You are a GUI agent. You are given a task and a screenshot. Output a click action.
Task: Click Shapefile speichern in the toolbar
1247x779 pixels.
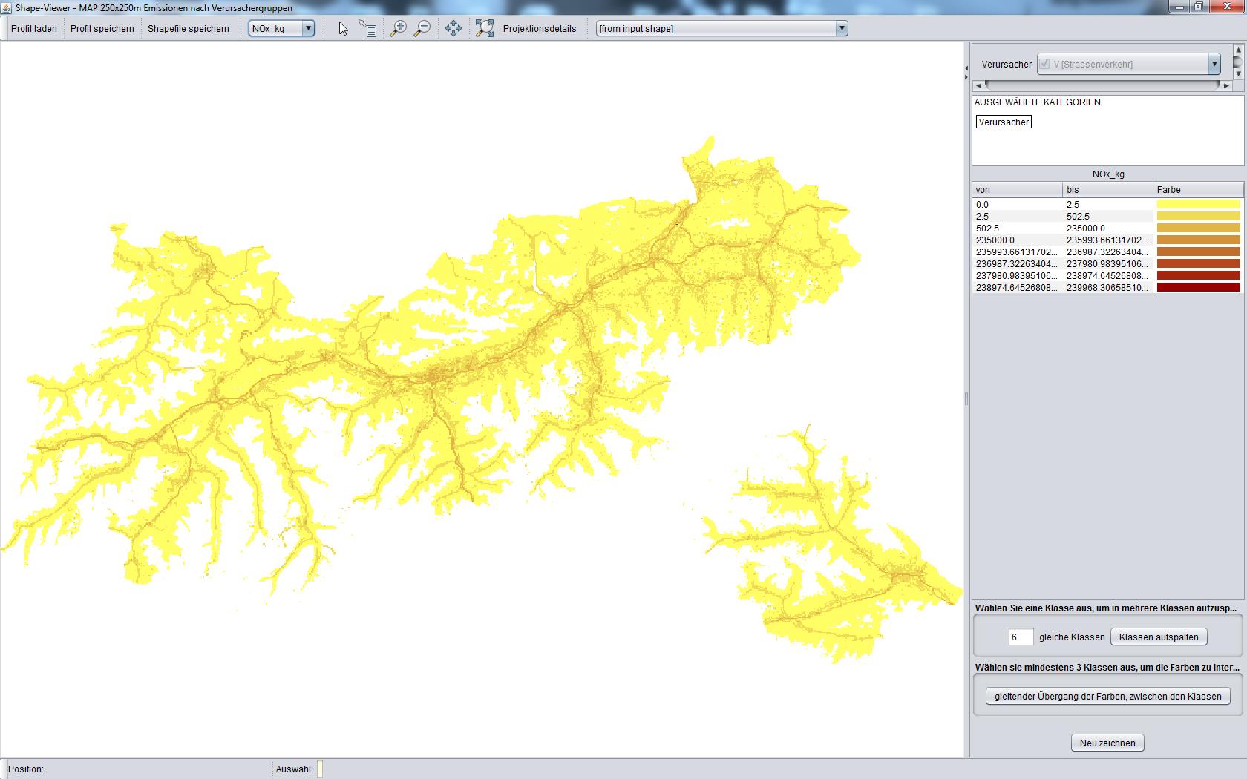tap(189, 29)
